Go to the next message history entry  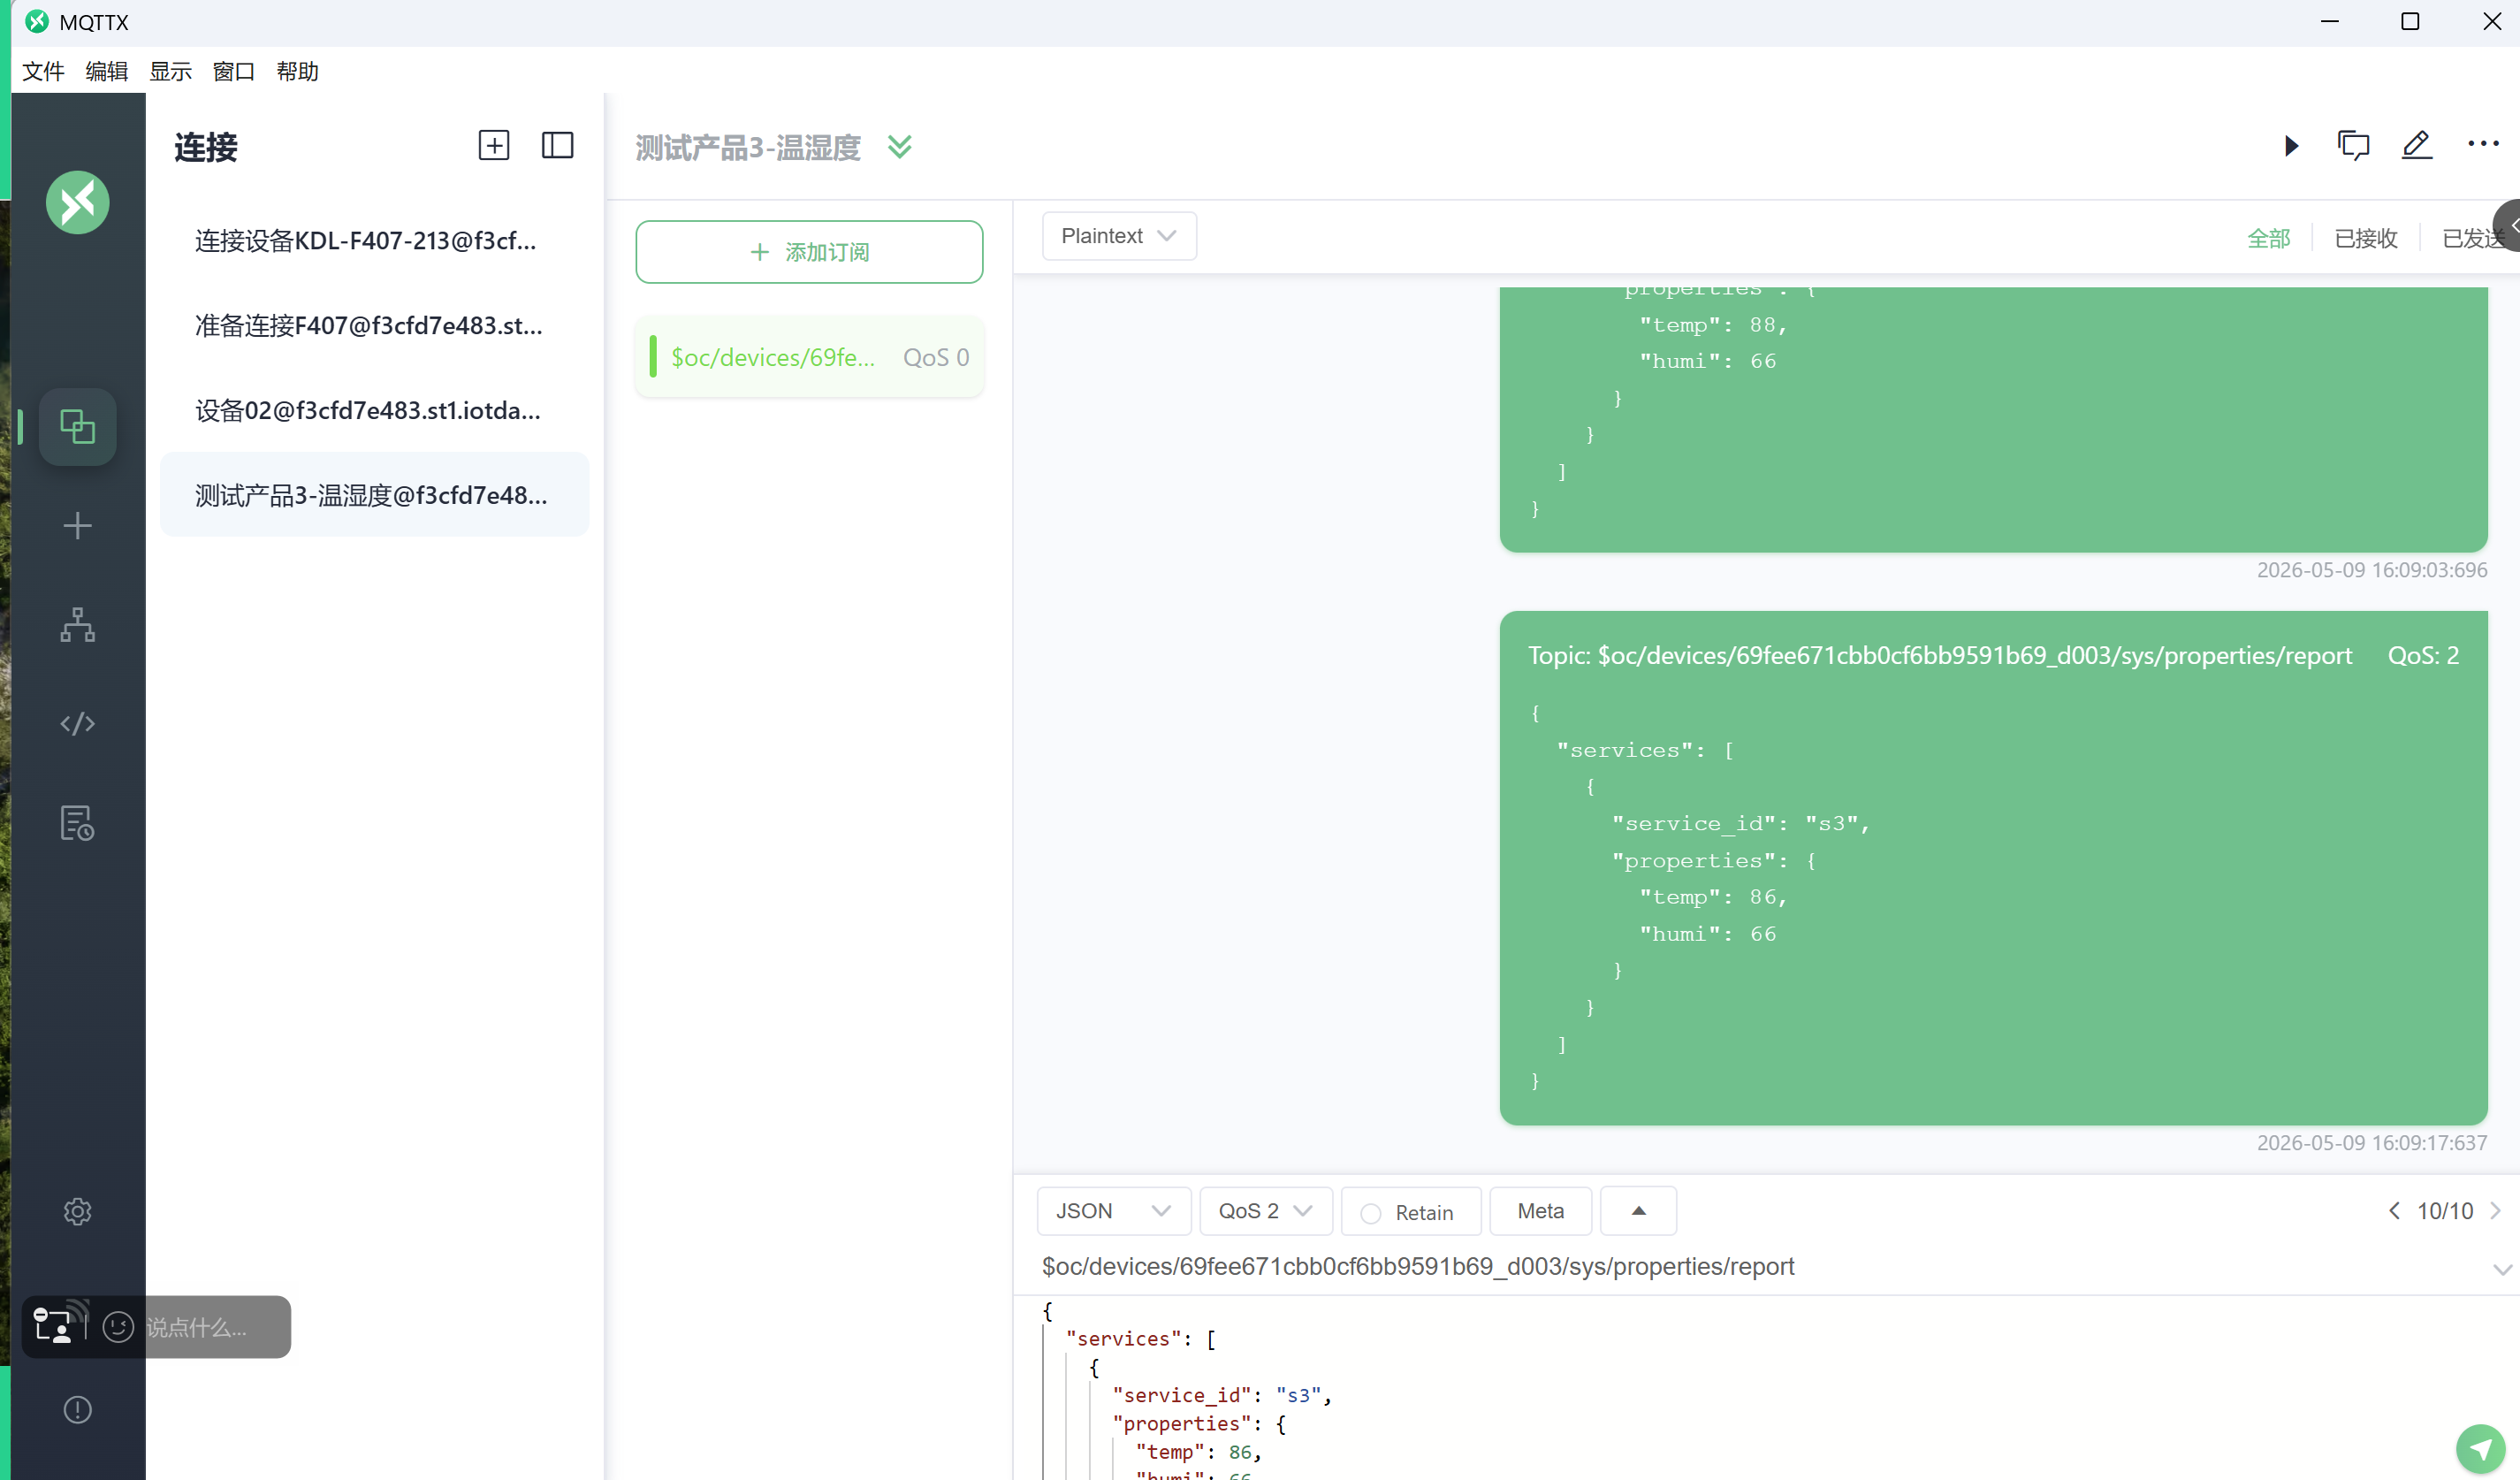(2496, 1211)
